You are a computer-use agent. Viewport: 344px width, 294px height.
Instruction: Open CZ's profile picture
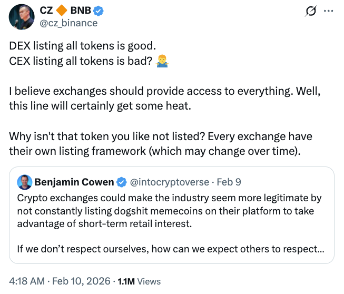point(21,16)
